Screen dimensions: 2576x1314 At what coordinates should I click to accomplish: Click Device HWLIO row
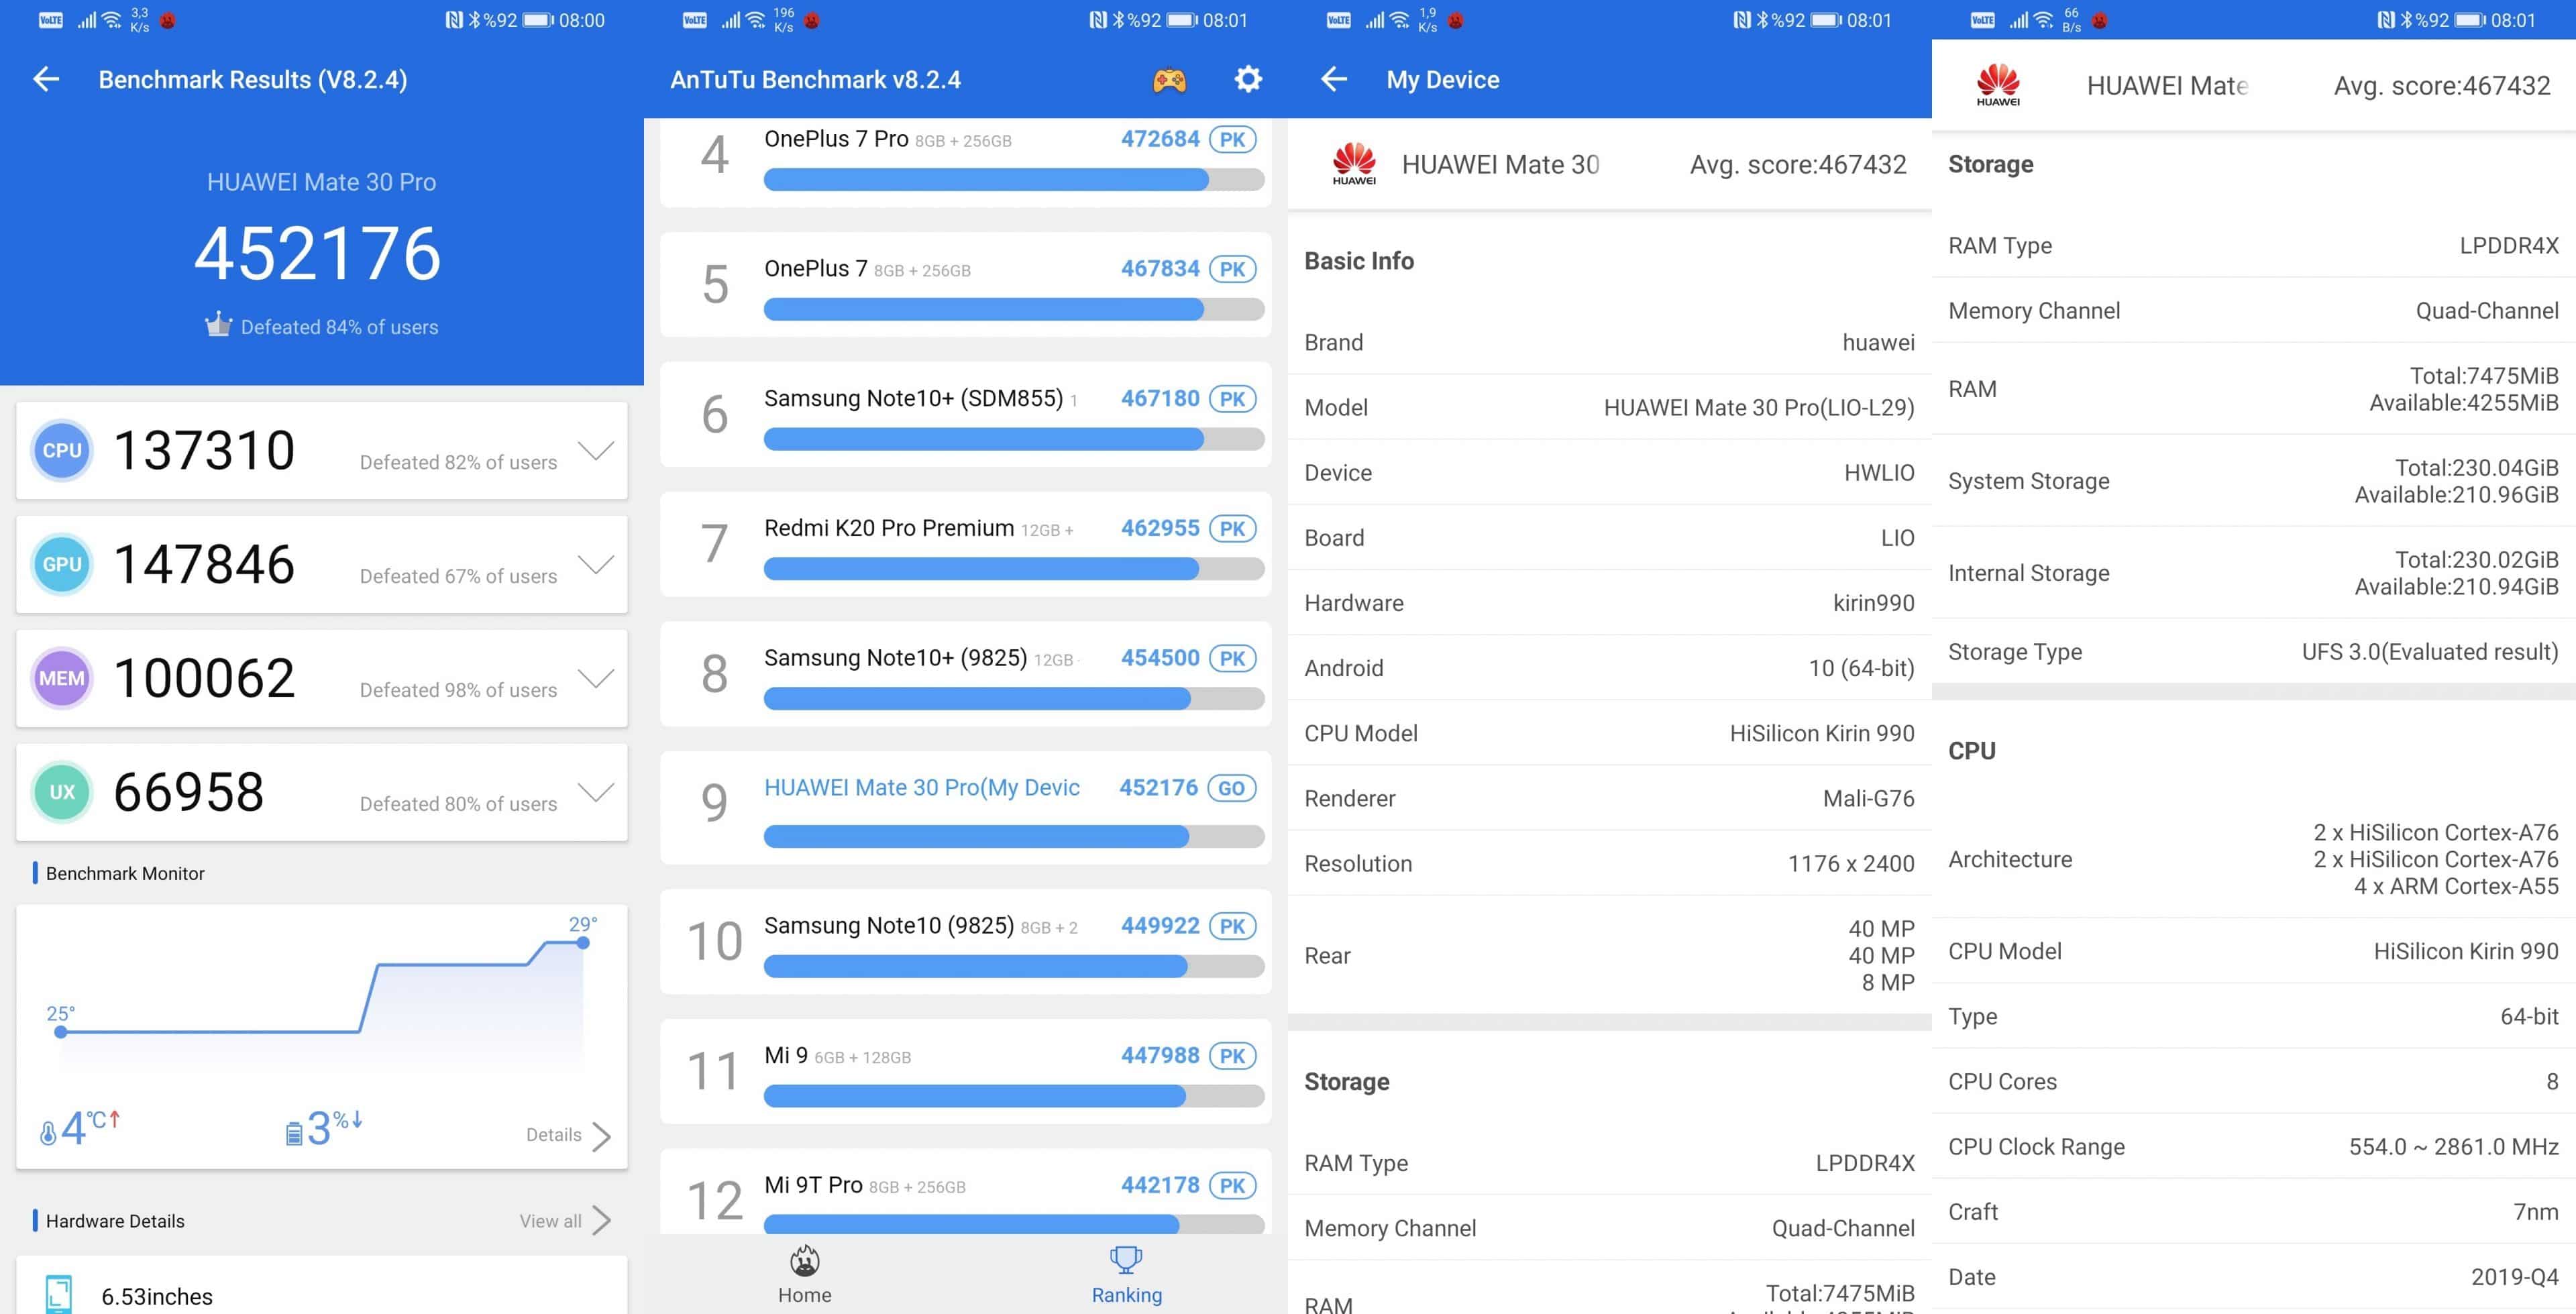coord(1609,473)
